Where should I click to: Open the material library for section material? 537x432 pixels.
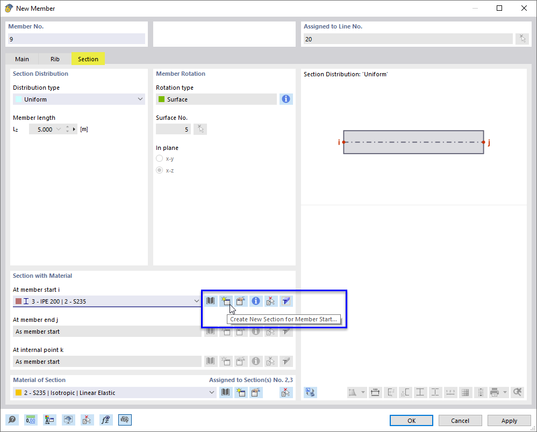point(225,392)
